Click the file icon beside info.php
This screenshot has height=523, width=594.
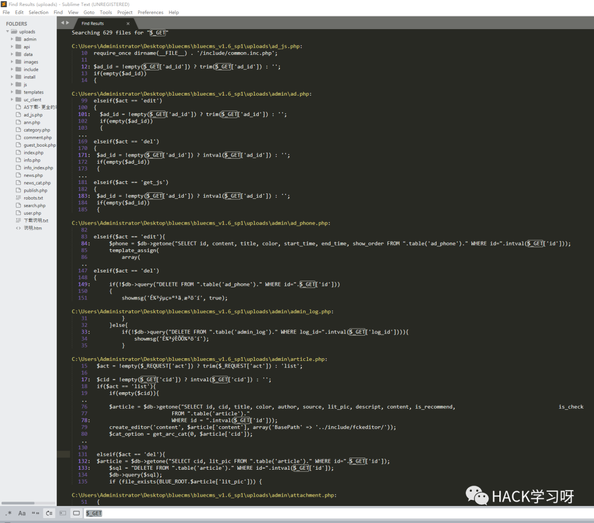[18, 160]
